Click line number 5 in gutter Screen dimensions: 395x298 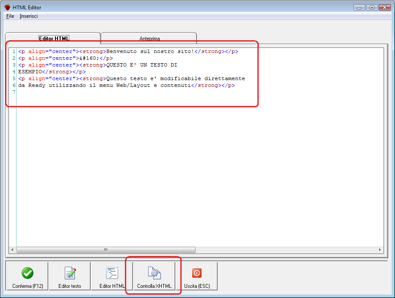click(14, 79)
